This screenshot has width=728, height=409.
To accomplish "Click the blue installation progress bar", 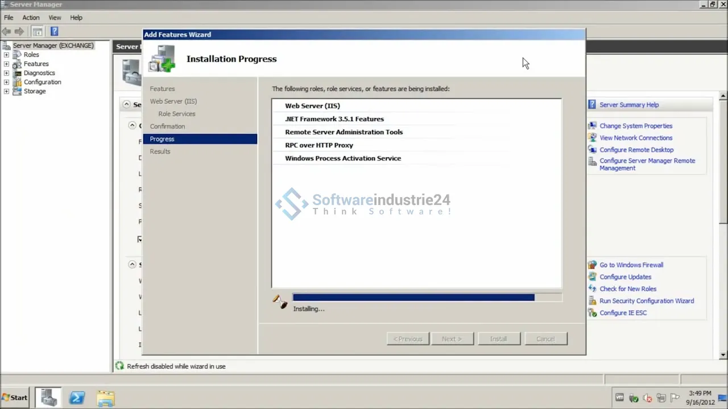I will point(413,298).
